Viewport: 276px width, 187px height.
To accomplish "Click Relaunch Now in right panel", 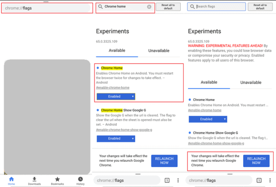I will tap(256, 161).
